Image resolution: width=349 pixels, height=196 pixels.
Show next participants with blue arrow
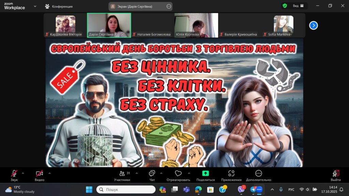pos(314,25)
